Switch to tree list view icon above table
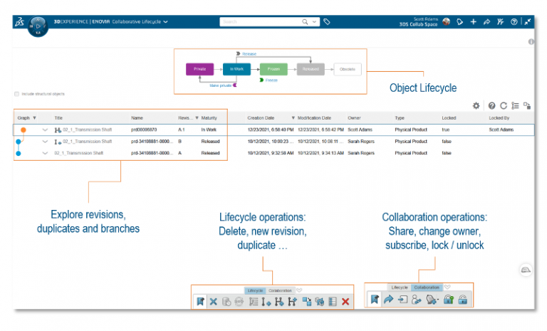The image size is (547, 331). 515,105
